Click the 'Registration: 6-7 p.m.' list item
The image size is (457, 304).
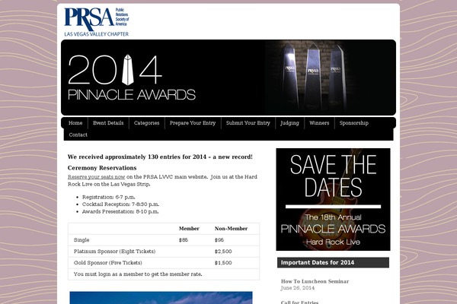(x=108, y=197)
